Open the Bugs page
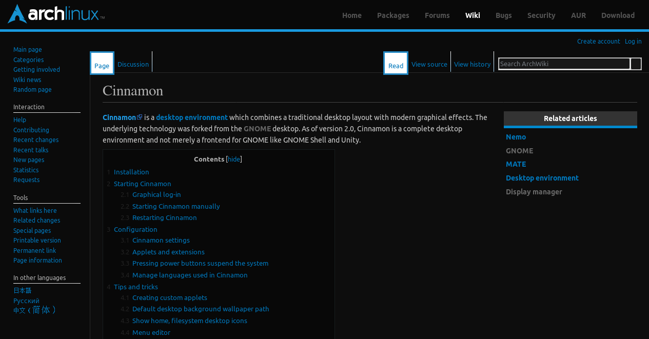The height and width of the screenshot is (339, 649). pos(504,15)
